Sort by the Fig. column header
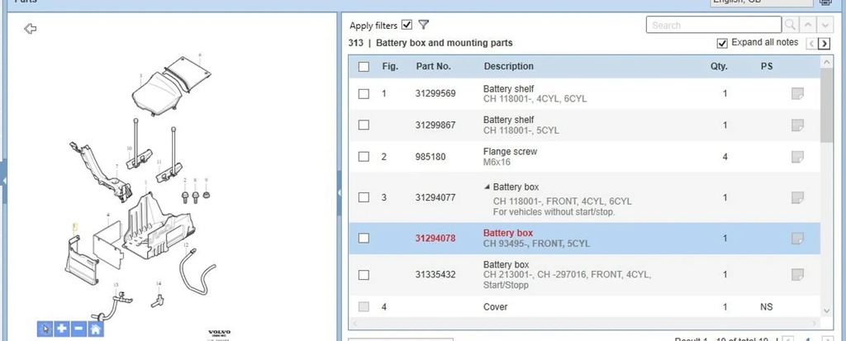Screen dimensions: 846x341 [x=390, y=66]
